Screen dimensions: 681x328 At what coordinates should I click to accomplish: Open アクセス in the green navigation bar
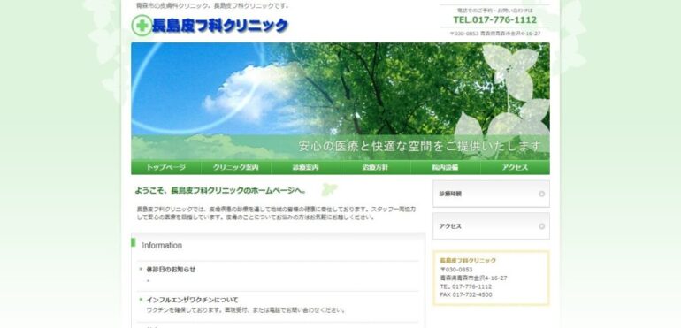coord(515,167)
